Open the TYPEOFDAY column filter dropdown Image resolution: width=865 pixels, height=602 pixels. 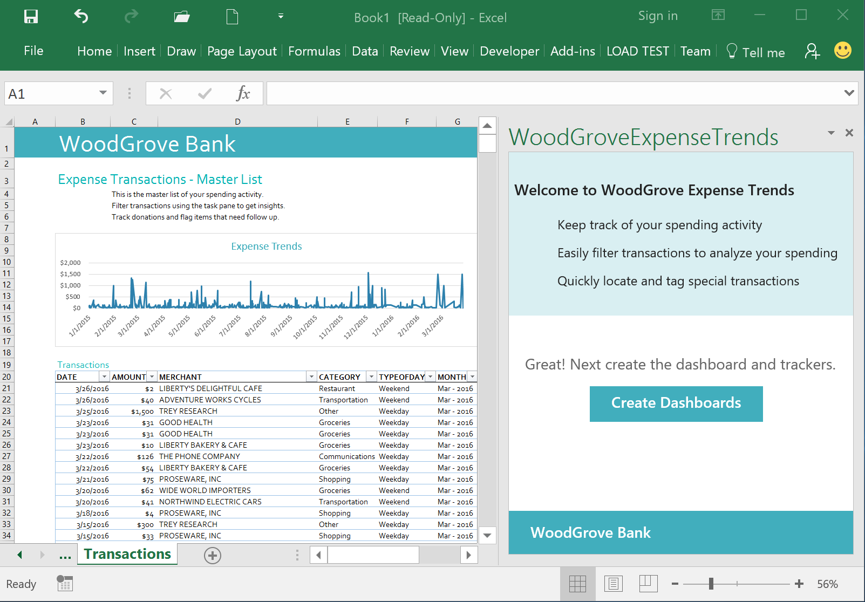tap(430, 377)
